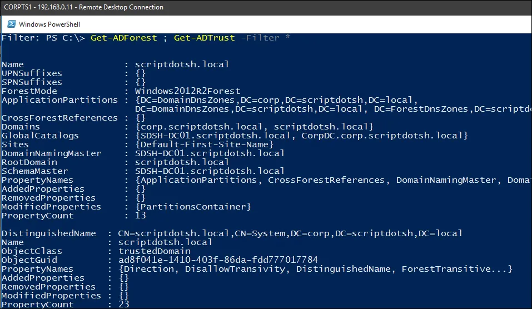
Task: Click the DomainNamingMaster value SDSH-DC01.scriptdotsh.local
Action: pyautogui.click(x=210, y=153)
